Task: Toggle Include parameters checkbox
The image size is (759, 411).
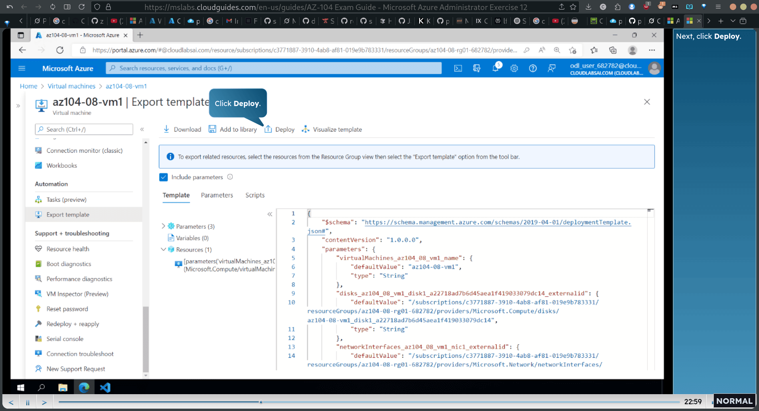Action: [x=164, y=177]
